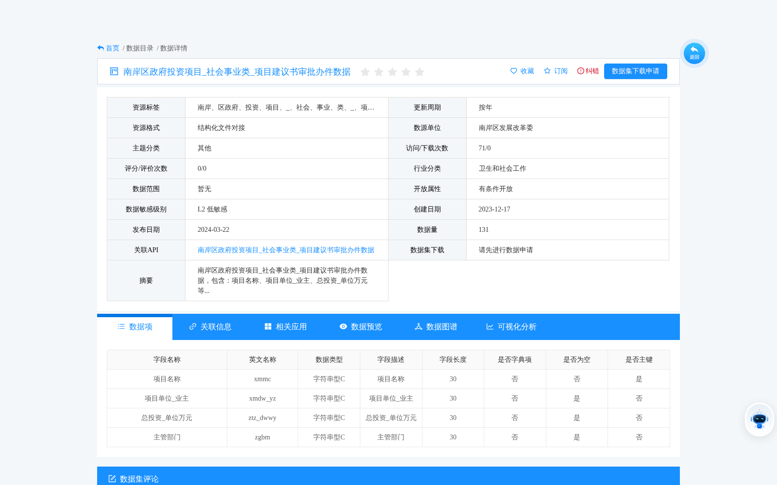Open the 关联API dataset link
Screen dimensions: 777x485
(x=286, y=250)
